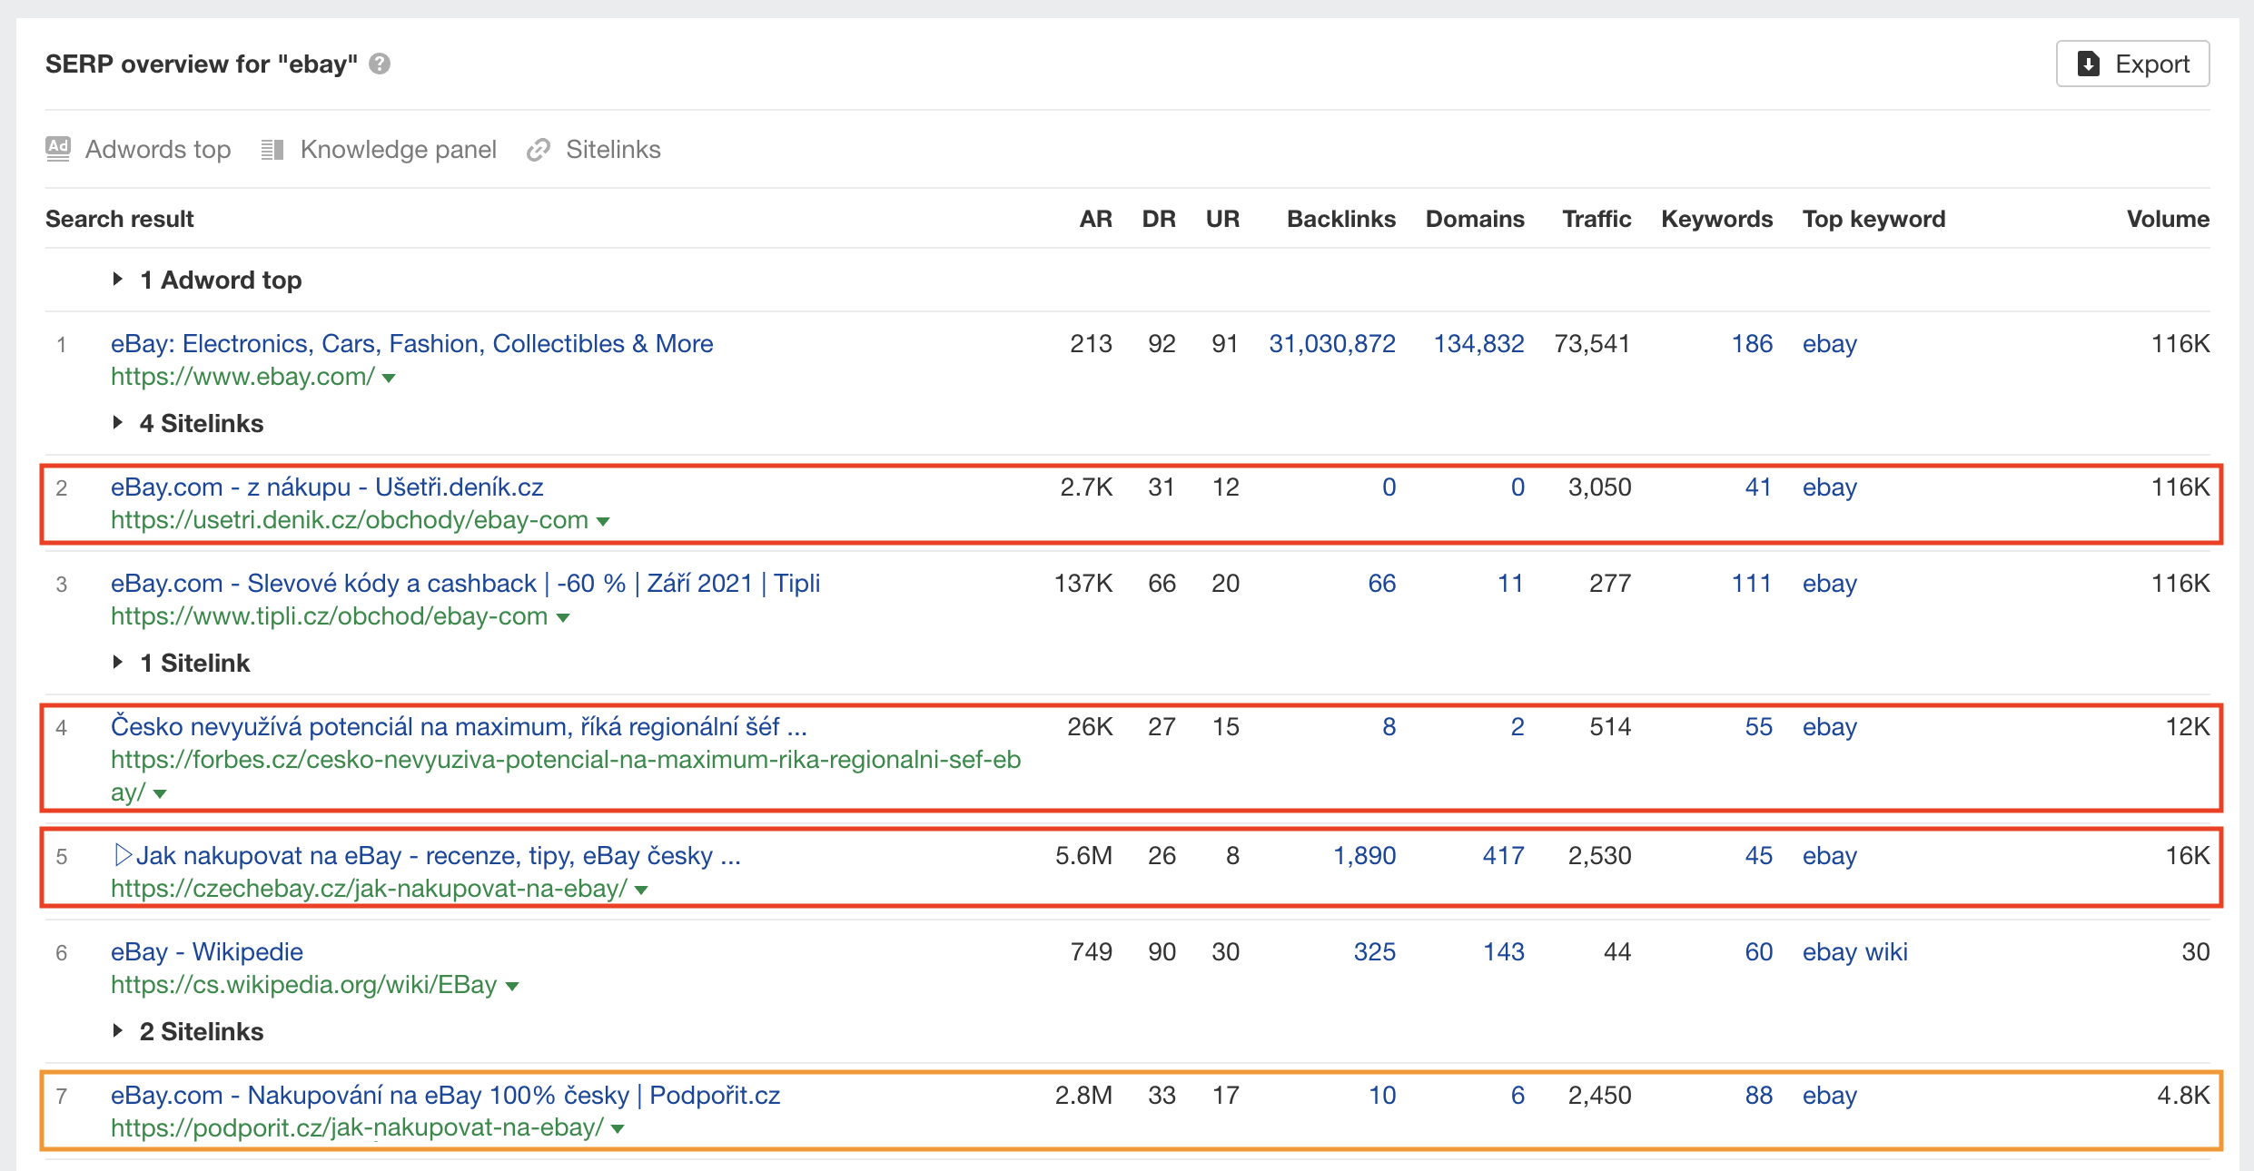Open Podpořit.cz Nakupování na eBay title

click(x=445, y=1095)
